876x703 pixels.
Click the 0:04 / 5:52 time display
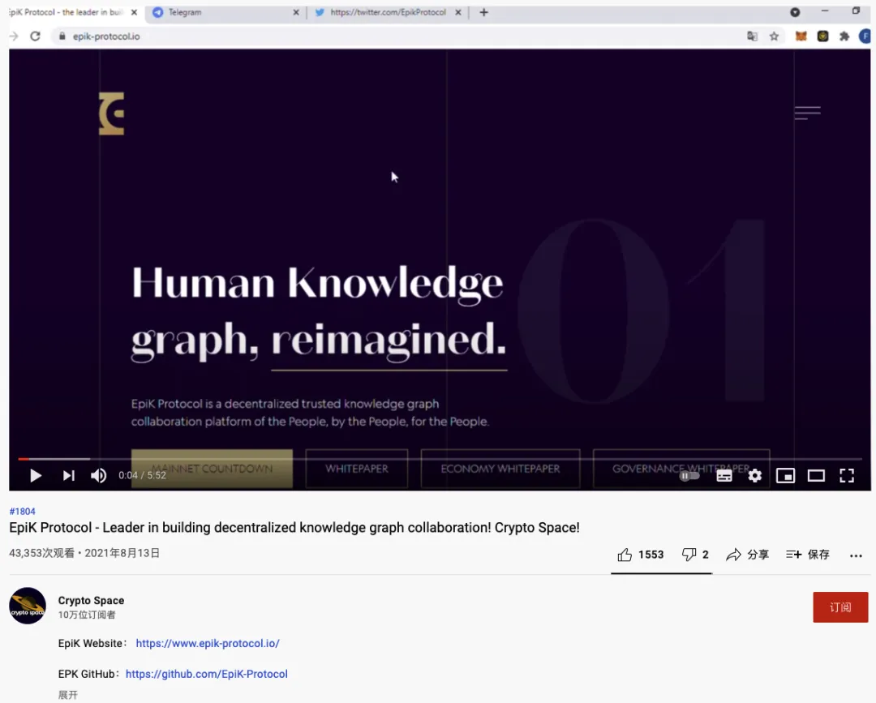pos(142,475)
